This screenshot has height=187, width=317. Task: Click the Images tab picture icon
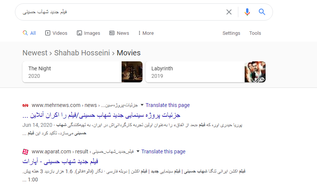(79, 33)
